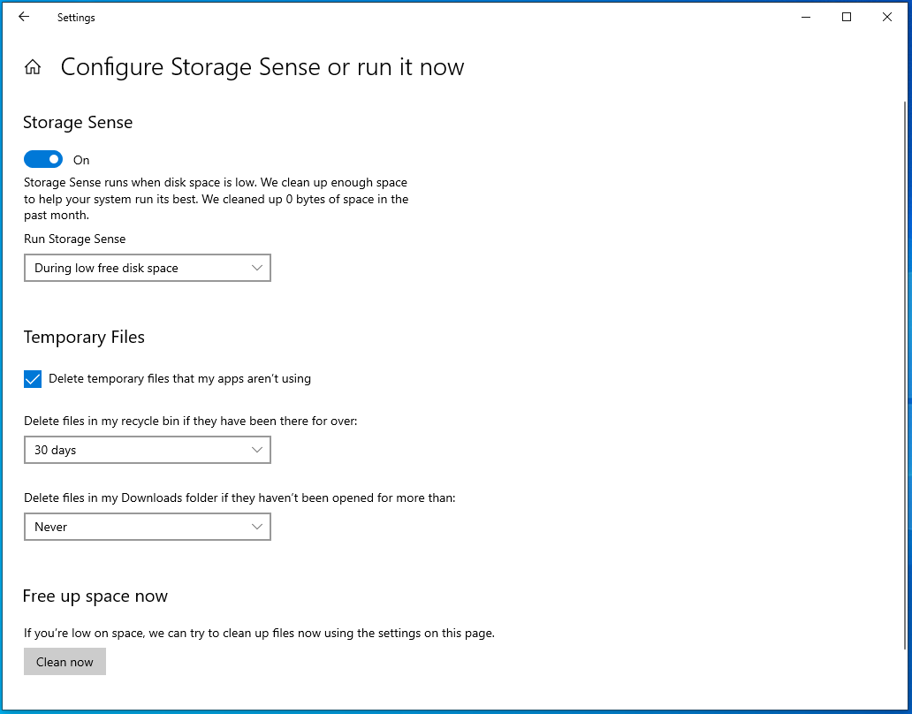912x714 pixels.
Task: Go back using the back arrow
Action: coord(24,17)
